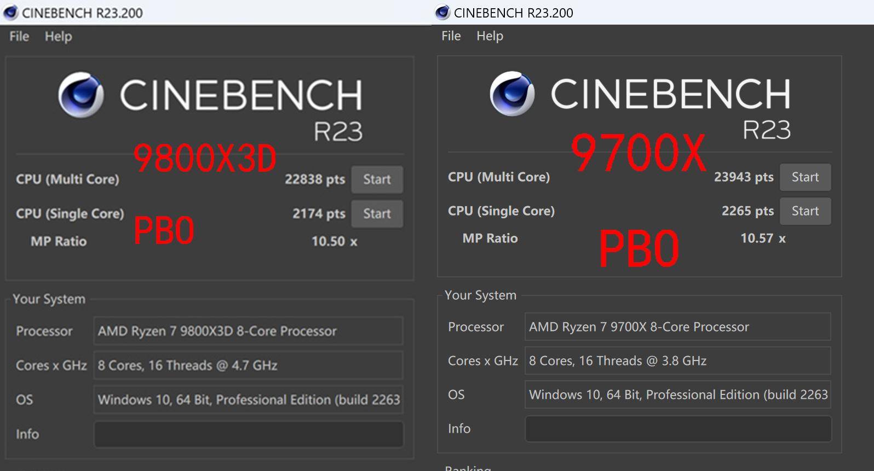The width and height of the screenshot is (874, 471).
Task: Select the 23943 pts multi core score
Action: point(744,177)
